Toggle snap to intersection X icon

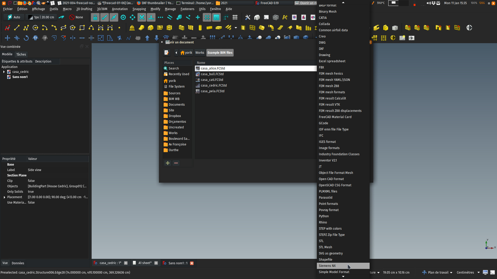pos(142,17)
